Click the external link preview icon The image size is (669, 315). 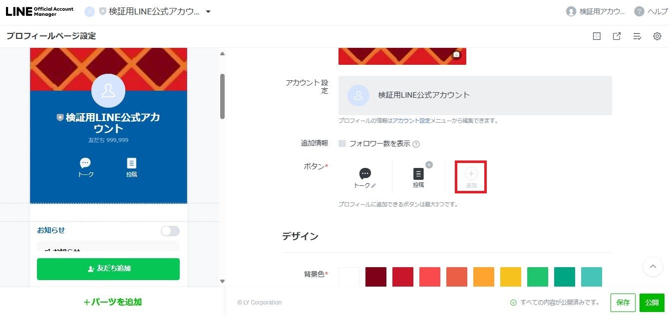[617, 36]
